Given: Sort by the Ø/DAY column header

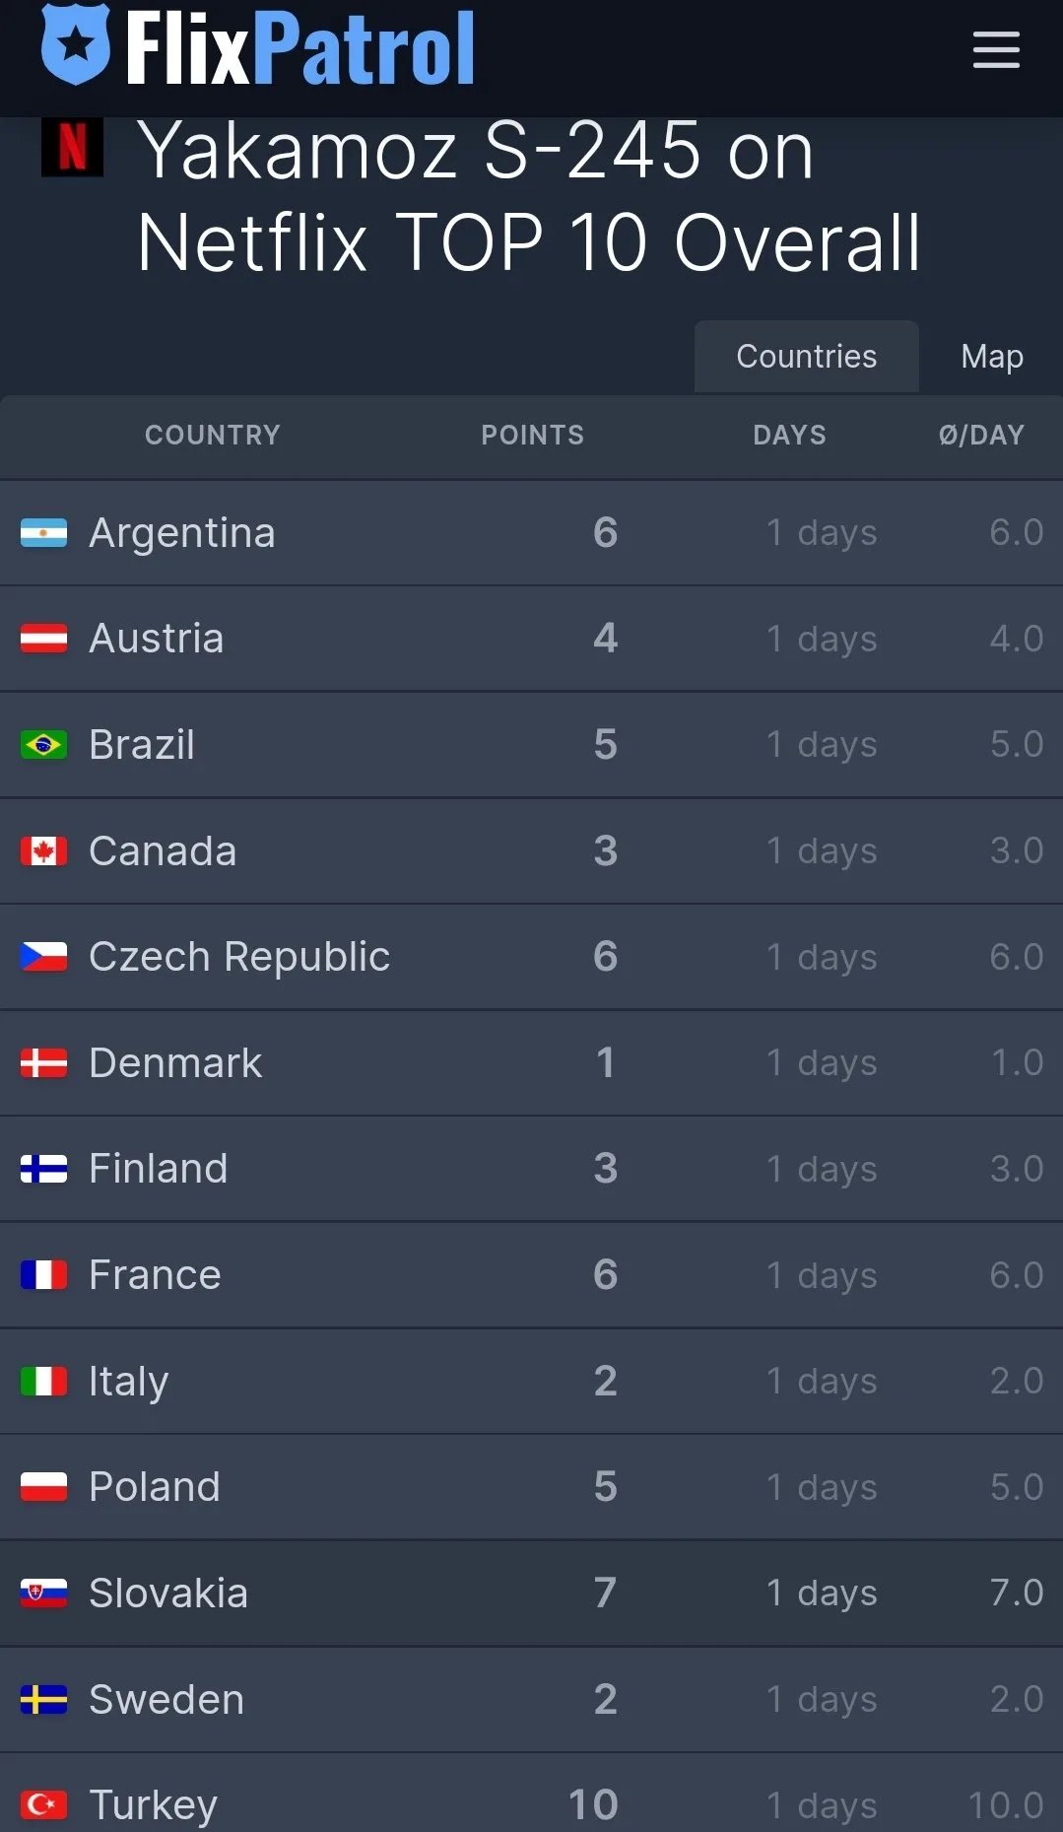Looking at the screenshot, I should tap(982, 436).
